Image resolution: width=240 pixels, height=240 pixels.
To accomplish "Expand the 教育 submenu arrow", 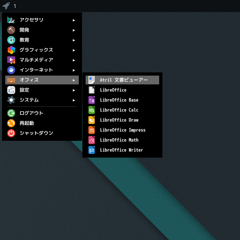I will [74, 40].
